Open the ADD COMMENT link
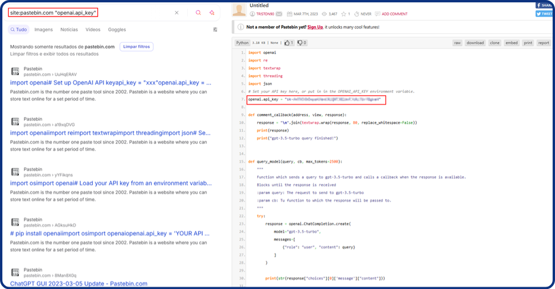Screen dimensions: 555x289 (x=394, y=14)
